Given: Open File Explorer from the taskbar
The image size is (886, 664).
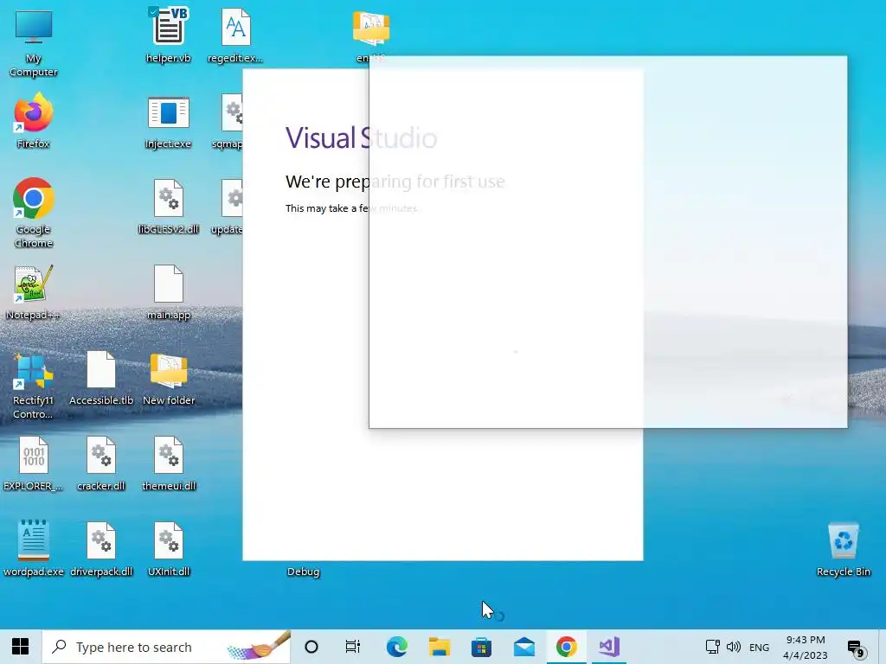Looking at the screenshot, I should click(439, 647).
